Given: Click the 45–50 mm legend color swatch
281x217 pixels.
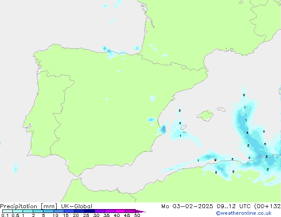Looking at the screenshot, I should point(130,211).
